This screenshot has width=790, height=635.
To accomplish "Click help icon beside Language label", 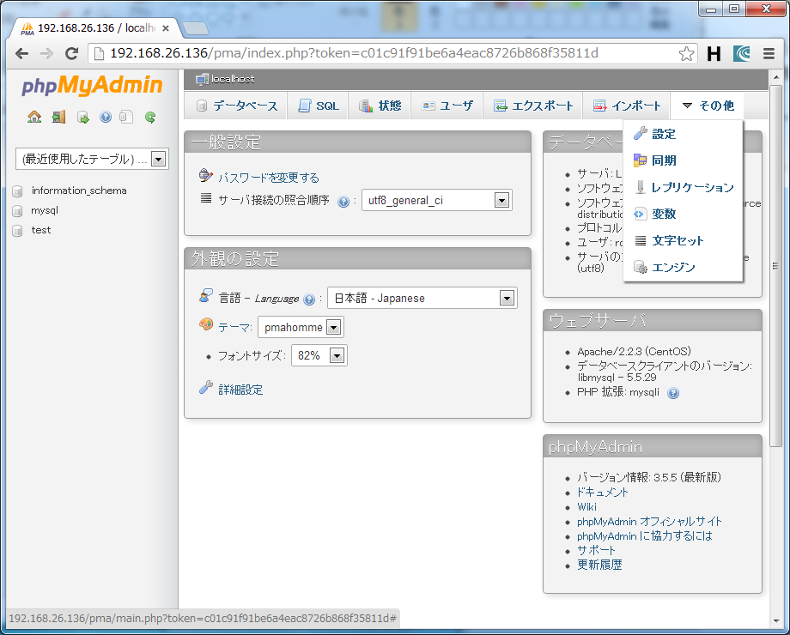I will 309,299.
